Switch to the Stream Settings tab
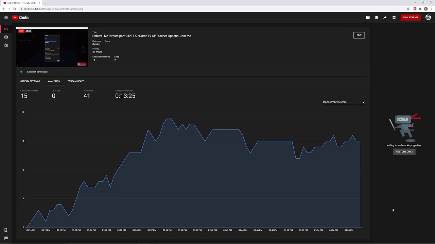The image size is (435, 244). pos(30,81)
